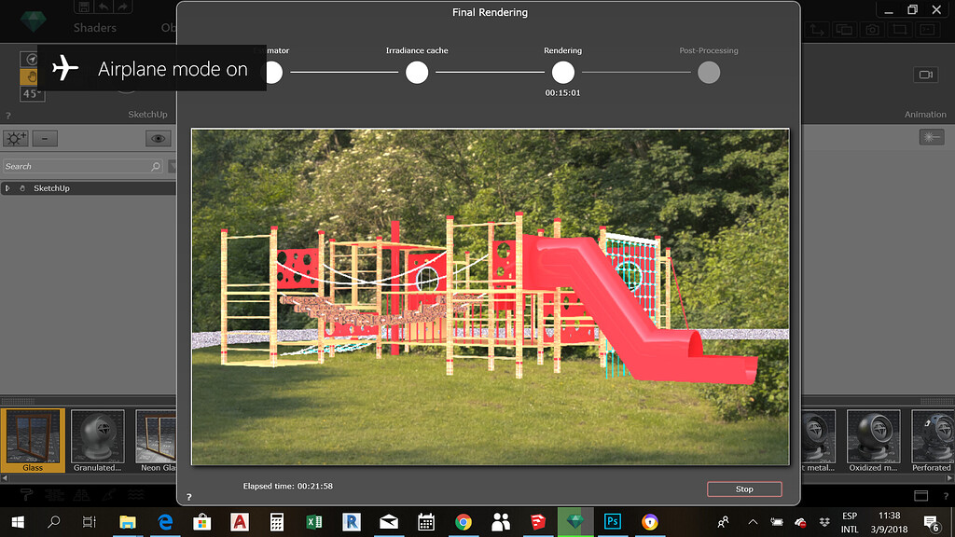
Task: Click the right arrow to scroll the shader catalog
Action: (948, 477)
